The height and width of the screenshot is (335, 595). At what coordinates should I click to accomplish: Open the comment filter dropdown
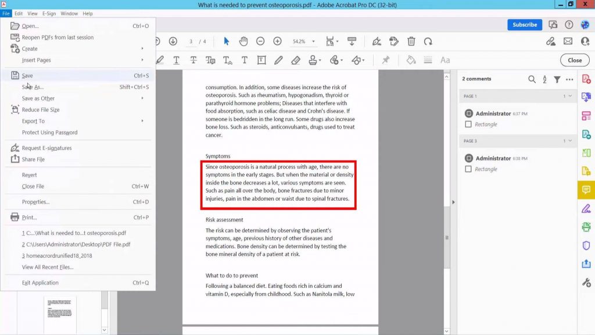556,79
